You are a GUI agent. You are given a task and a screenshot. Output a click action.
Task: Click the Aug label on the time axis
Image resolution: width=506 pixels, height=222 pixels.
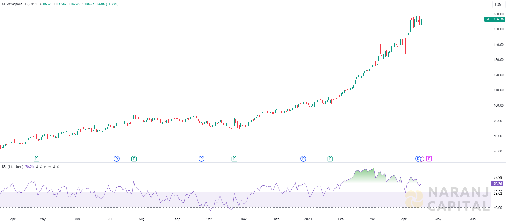point(142,219)
